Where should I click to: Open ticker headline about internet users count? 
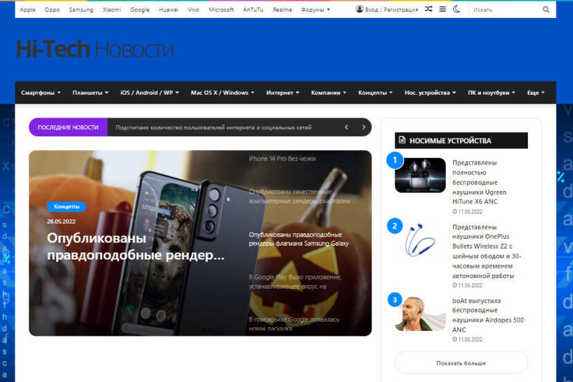(x=213, y=127)
